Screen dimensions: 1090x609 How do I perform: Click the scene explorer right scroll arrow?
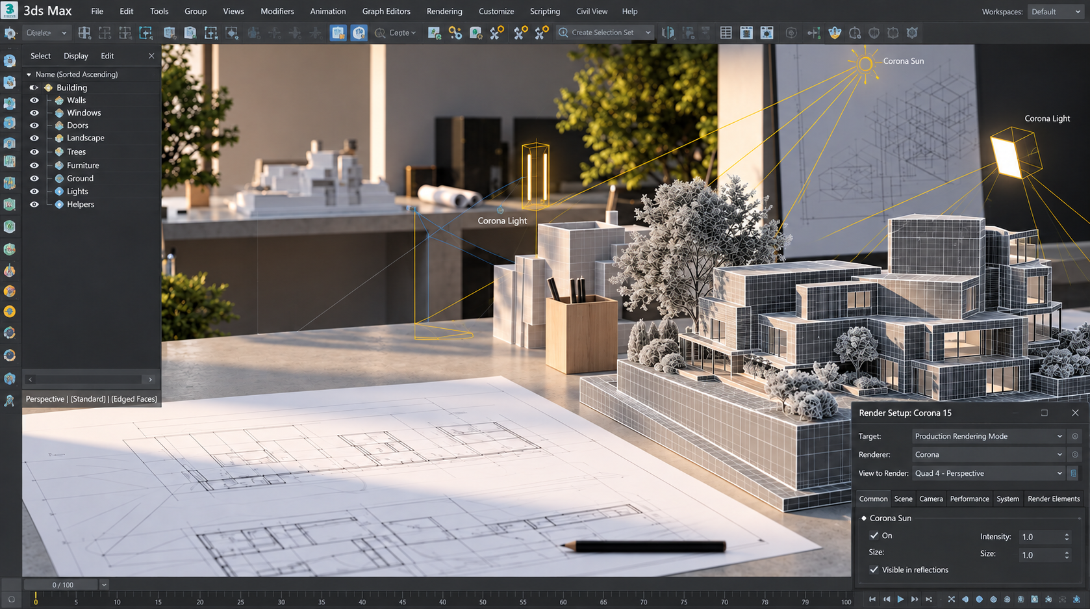tap(151, 380)
